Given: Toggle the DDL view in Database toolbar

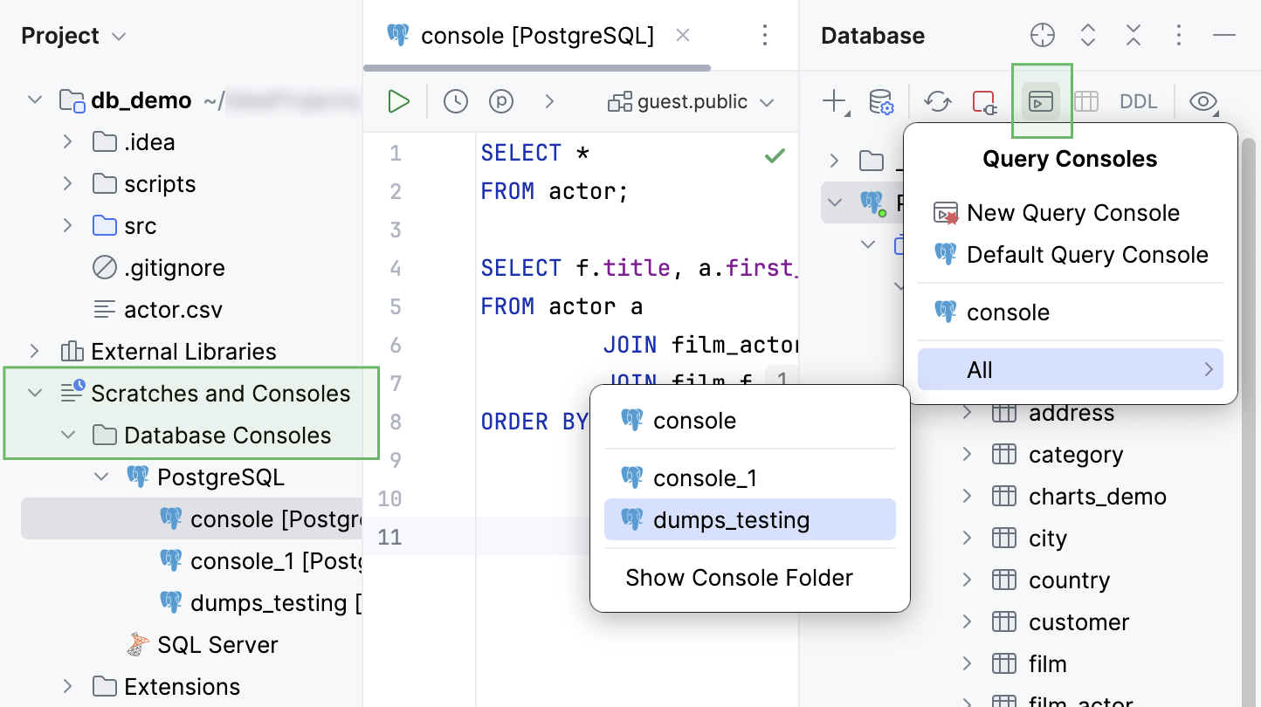Looking at the screenshot, I should [x=1138, y=100].
